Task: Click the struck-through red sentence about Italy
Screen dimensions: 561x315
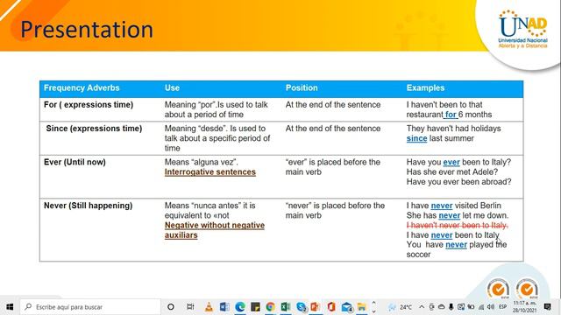Action: point(458,226)
